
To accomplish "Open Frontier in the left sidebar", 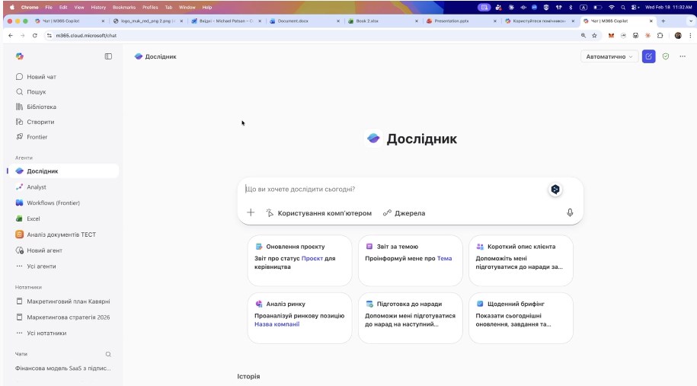I will (37, 137).
